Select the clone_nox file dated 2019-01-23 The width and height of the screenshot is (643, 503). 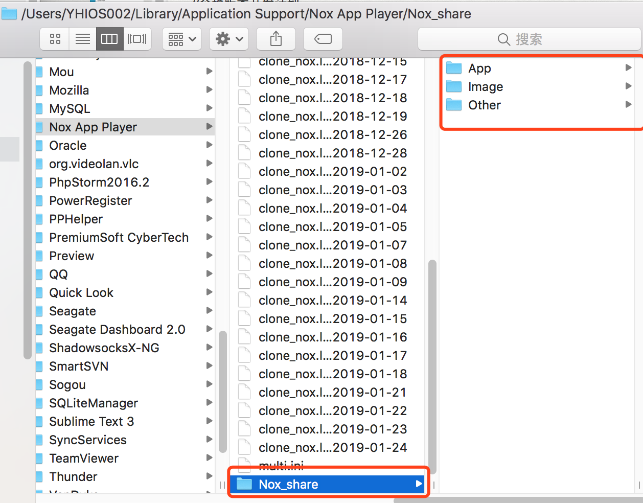point(327,429)
